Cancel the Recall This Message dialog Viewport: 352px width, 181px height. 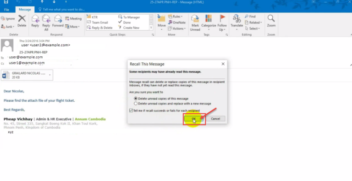[215, 119]
